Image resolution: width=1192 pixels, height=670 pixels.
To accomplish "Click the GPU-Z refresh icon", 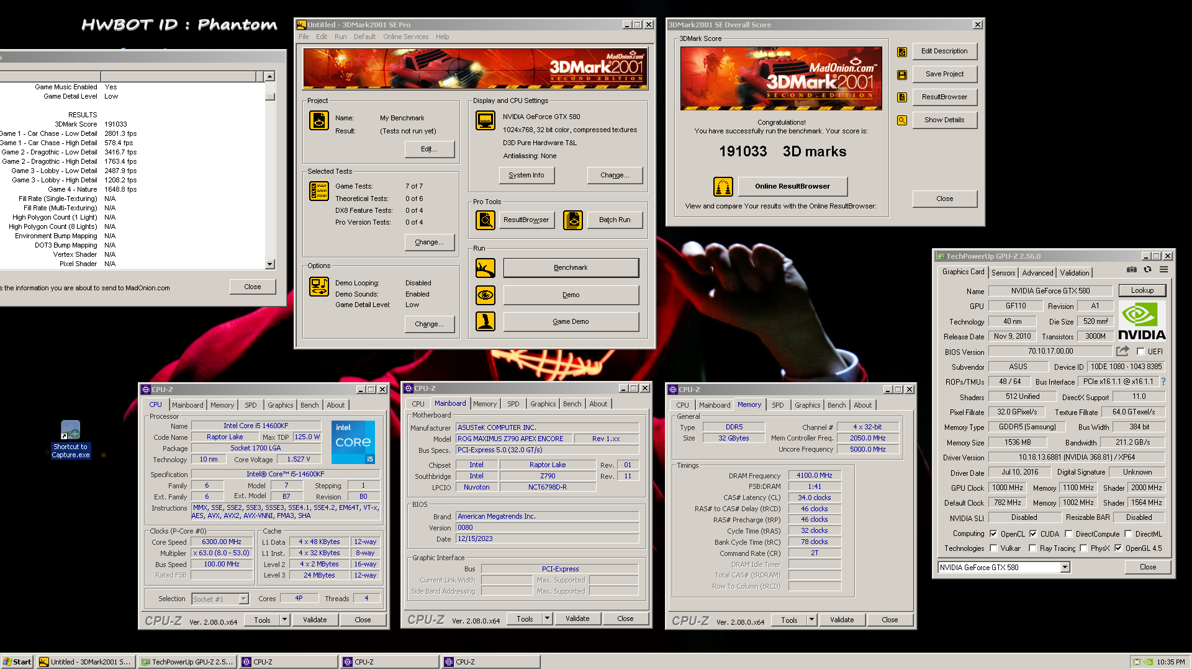I will (1147, 270).
